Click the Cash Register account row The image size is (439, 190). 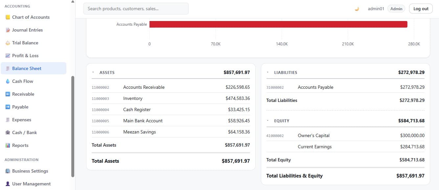point(171,109)
